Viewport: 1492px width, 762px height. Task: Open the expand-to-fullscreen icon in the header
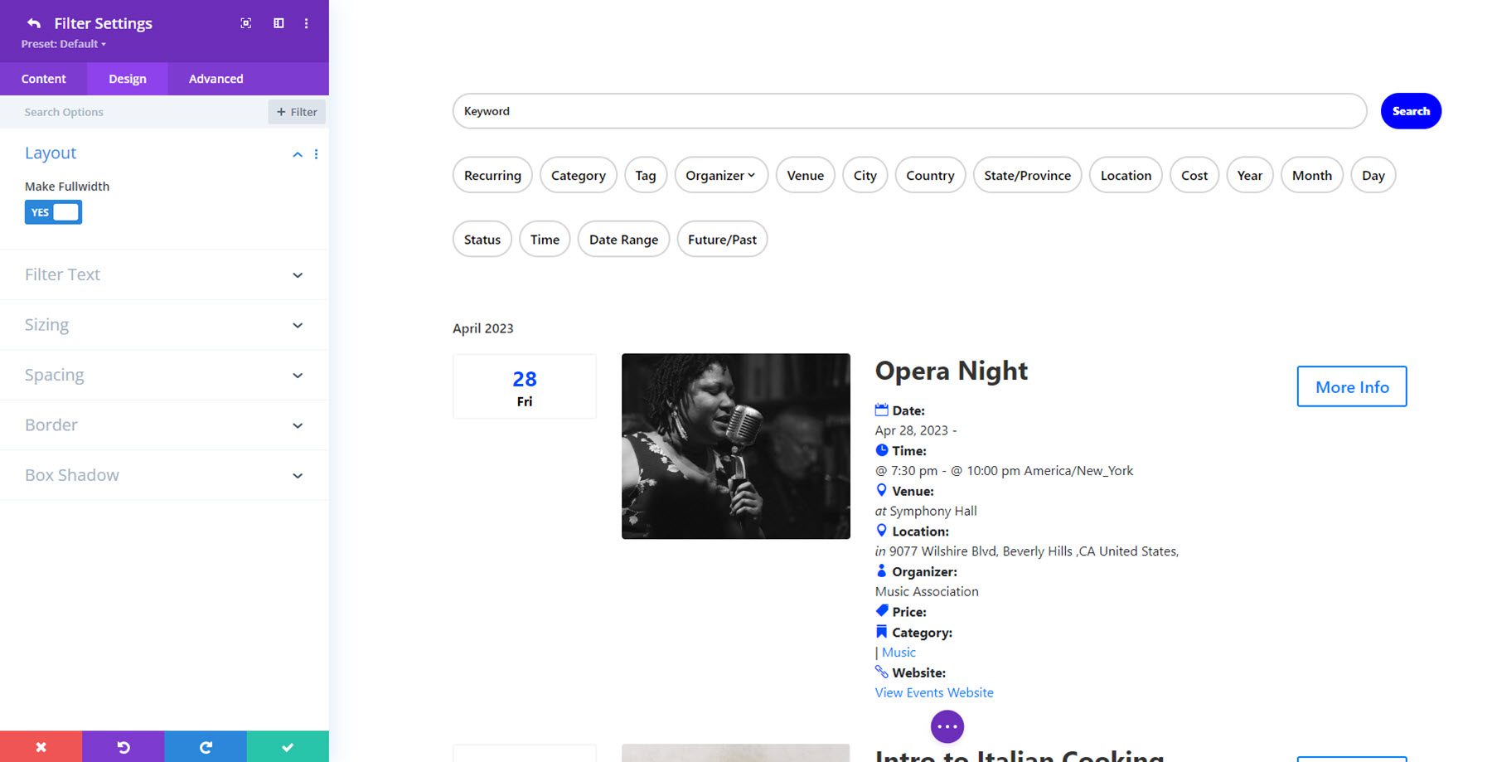click(x=245, y=23)
